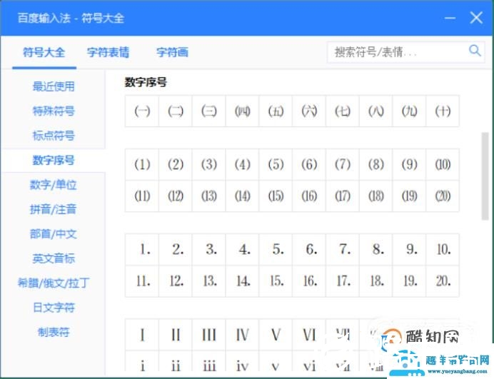Insert the ㈡ parenthesized Chinese two symbol
This screenshot has height=379, width=494.
(x=176, y=111)
